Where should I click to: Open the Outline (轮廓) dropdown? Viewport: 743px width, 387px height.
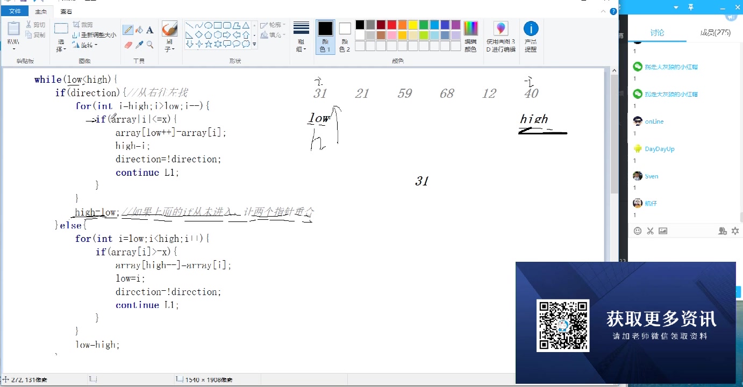tap(273, 25)
